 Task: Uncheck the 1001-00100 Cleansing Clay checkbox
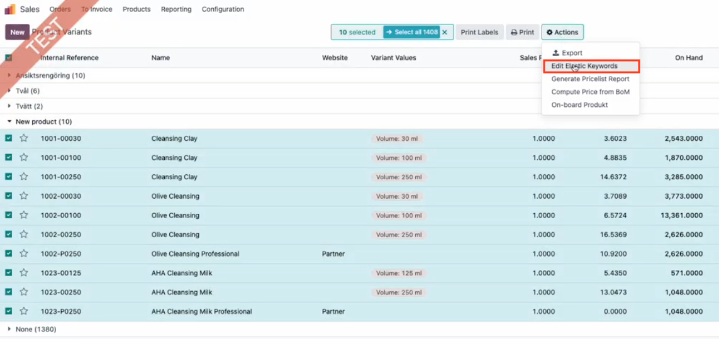point(9,157)
